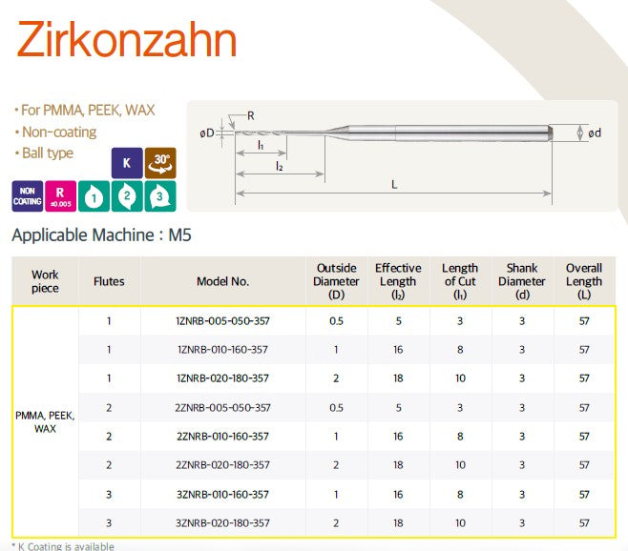
Task: Click length of cut 10 in 3ZNRB-020-180-357 row
Action: [x=460, y=523]
